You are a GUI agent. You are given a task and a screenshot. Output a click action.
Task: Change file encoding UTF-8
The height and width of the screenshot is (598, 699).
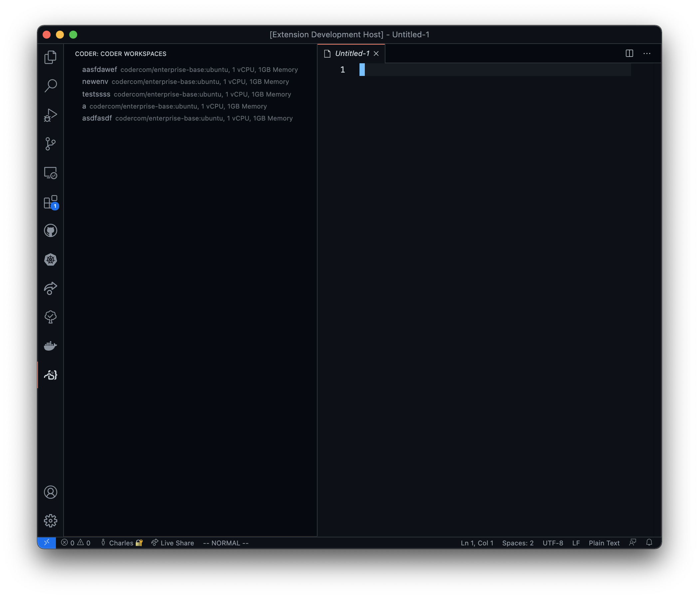[x=553, y=543]
